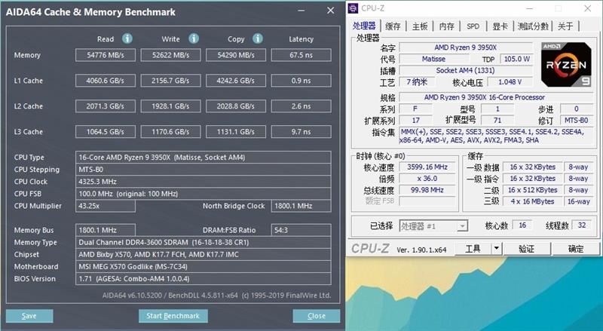Click L2 cache value 16 x 512 KBytes
Screen dimensions: 603x331
click(x=532, y=190)
